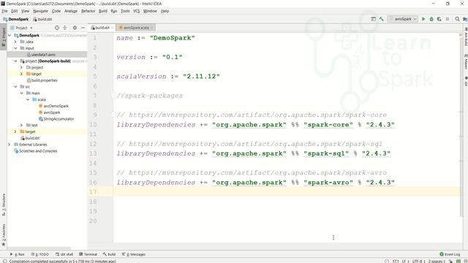Viewport: 468px width, 263px height.
Task: Open the Run tool window
Action: [18, 254]
